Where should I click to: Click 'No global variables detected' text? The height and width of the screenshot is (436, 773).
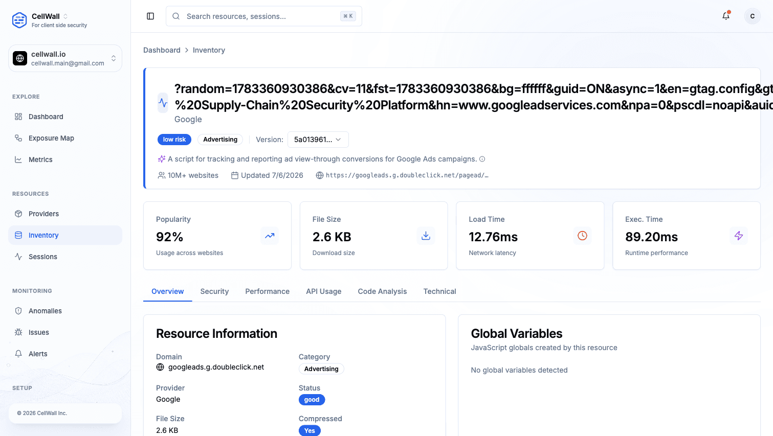click(x=519, y=370)
